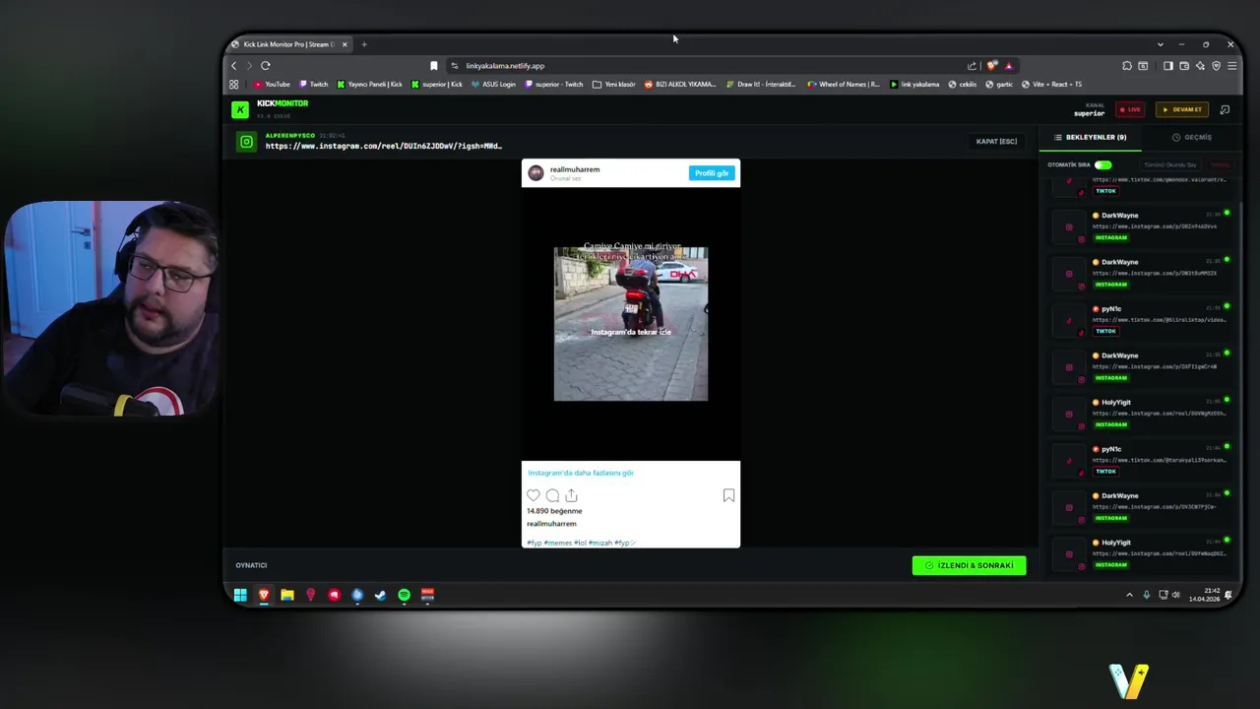This screenshot has width=1260, height=709.
Task: Open the Windows Start menu
Action: (240, 595)
